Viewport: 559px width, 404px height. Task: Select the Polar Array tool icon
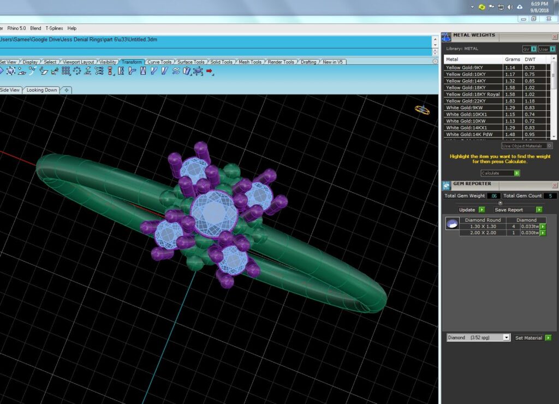pos(77,71)
